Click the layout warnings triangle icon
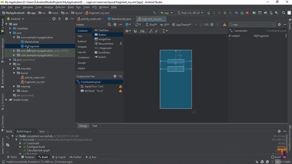This screenshot has height=164, width=292. 224,25
